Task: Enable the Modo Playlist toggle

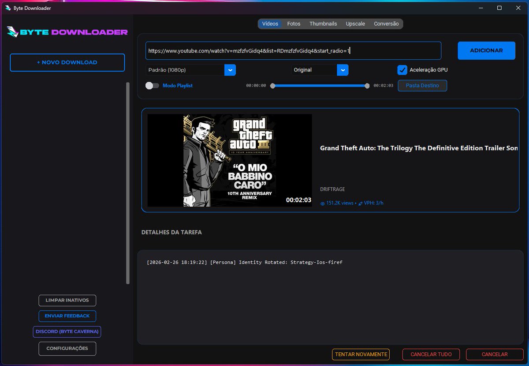Action: tap(152, 86)
